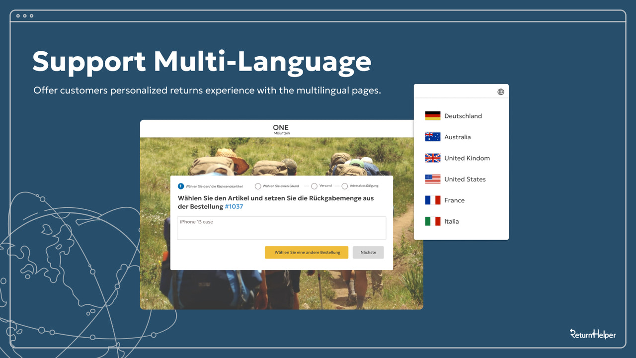The height and width of the screenshot is (358, 636).
Task: Click the iPhone 13 case input field
Action: tap(281, 227)
